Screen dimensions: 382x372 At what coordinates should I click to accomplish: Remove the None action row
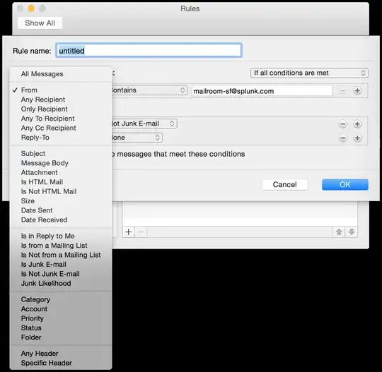[x=343, y=138]
